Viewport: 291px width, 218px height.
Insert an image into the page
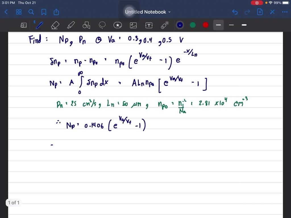pos(133,25)
